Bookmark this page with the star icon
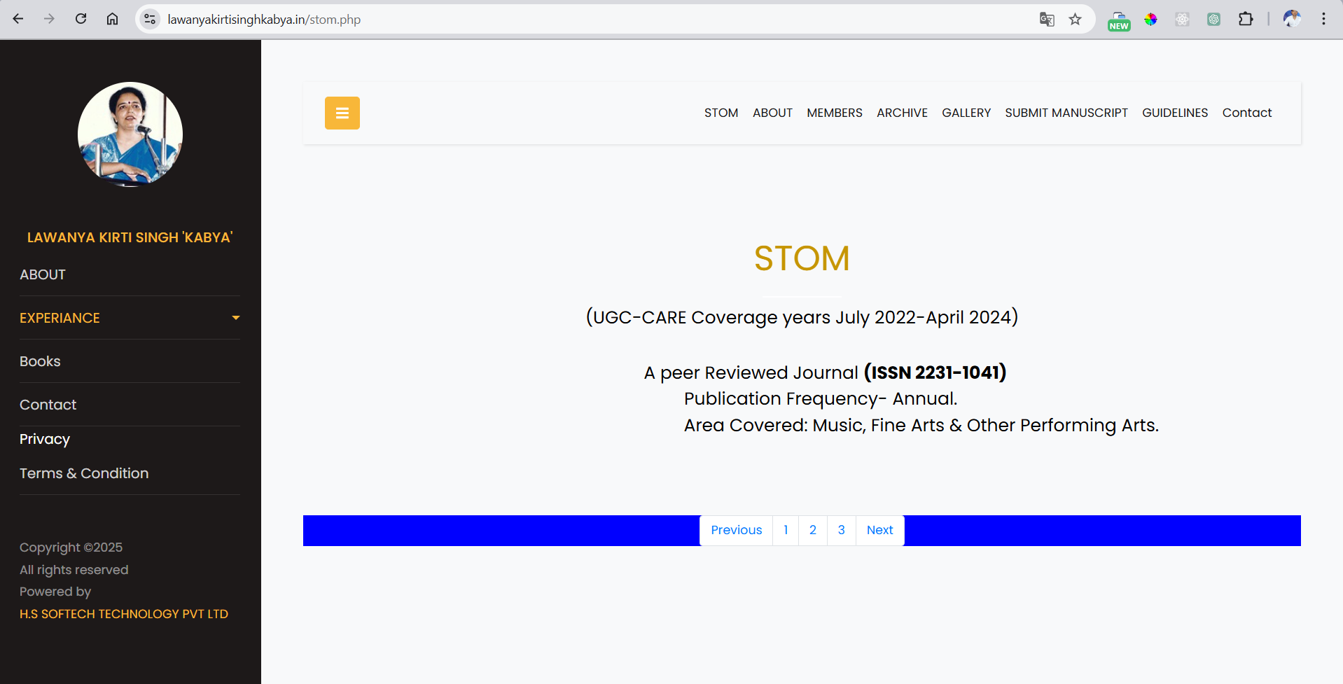This screenshot has height=684, width=1343. 1075,19
